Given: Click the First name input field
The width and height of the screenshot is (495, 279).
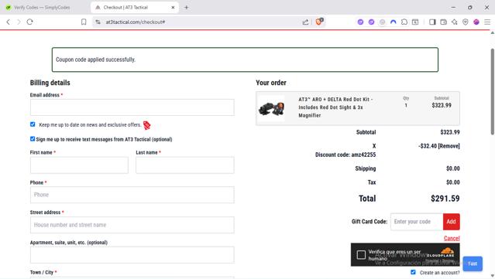Looking at the screenshot, I should [79, 165].
